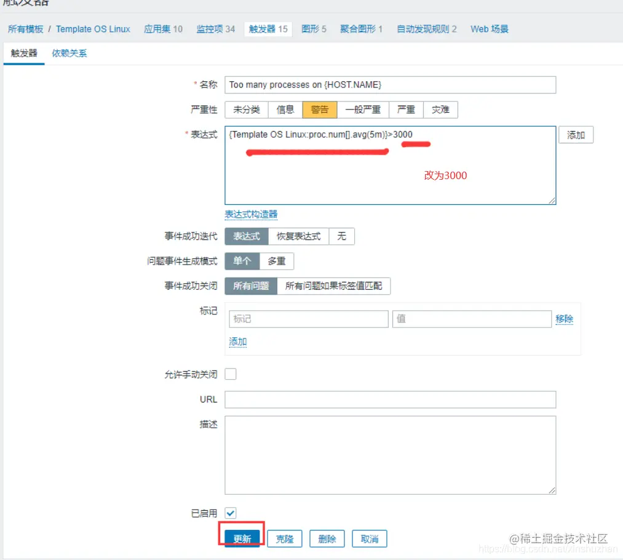Screen dimensions: 623x560
Task: Select 多重 problem event generation mode
Action: [x=277, y=261]
